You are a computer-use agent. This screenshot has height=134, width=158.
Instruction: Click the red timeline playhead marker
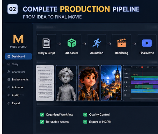point(142,67)
